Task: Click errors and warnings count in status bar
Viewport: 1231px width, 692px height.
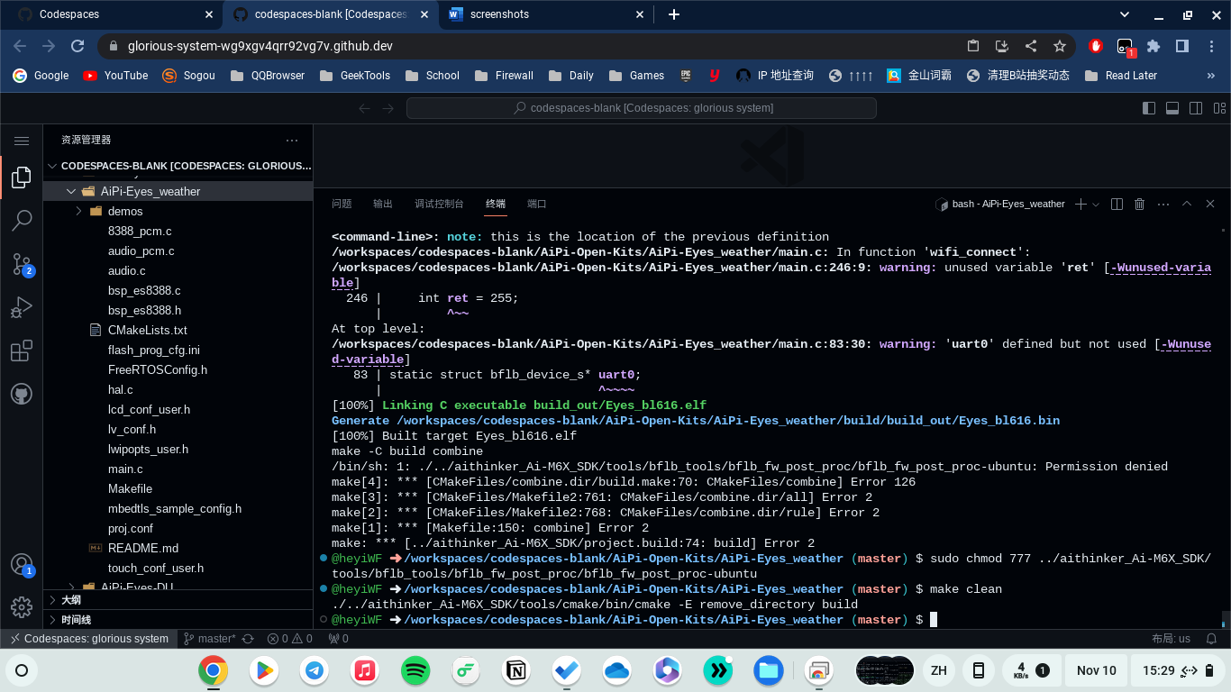Action: coord(290,639)
